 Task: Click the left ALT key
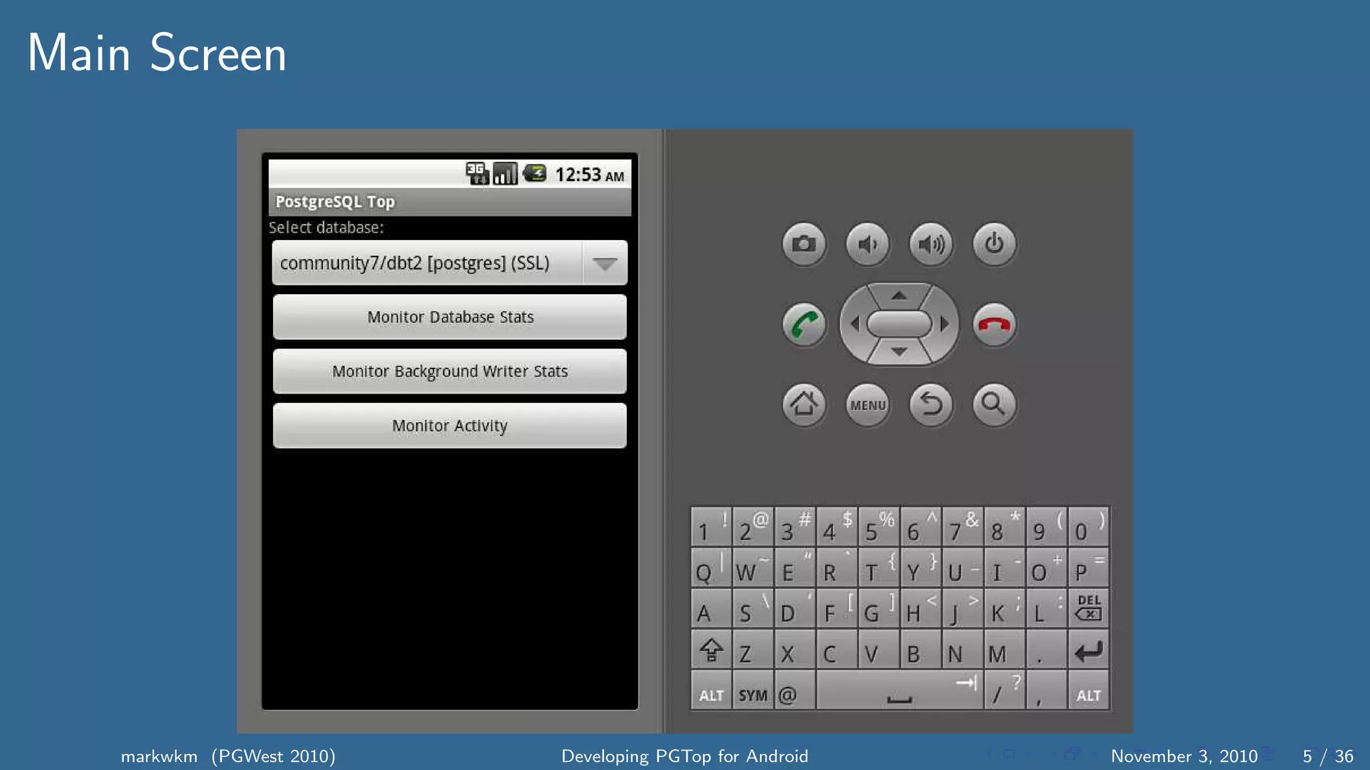711,690
